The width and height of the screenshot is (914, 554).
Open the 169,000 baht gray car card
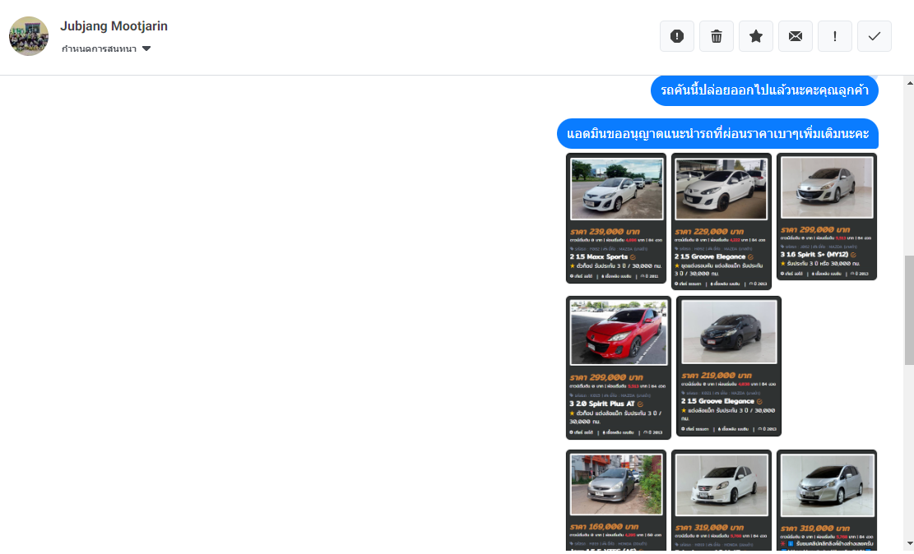click(616, 500)
